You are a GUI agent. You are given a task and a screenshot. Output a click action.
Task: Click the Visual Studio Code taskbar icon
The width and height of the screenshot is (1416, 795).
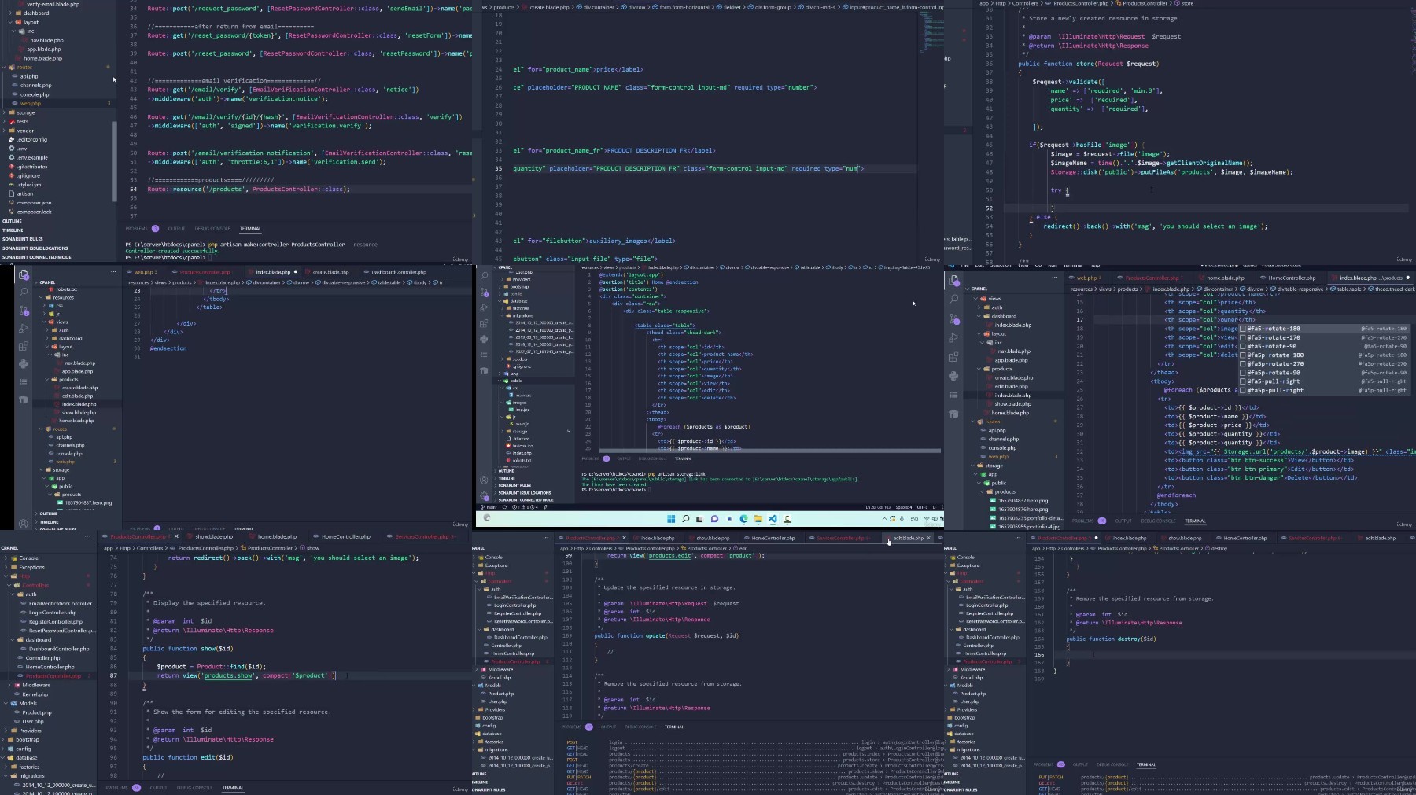pyautogui.click(x=773, y=519)
